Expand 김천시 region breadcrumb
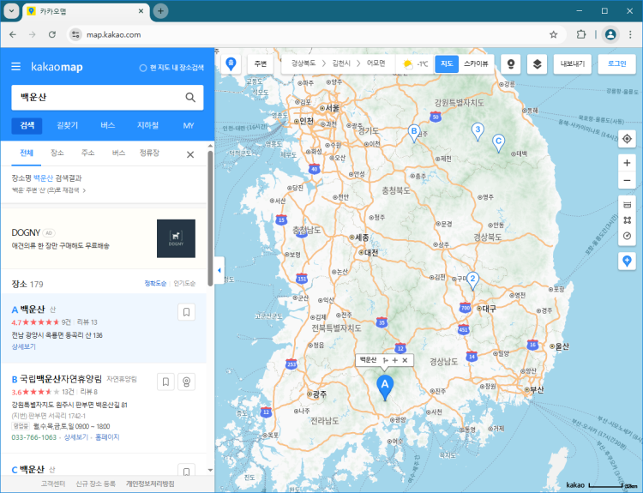 341,63
